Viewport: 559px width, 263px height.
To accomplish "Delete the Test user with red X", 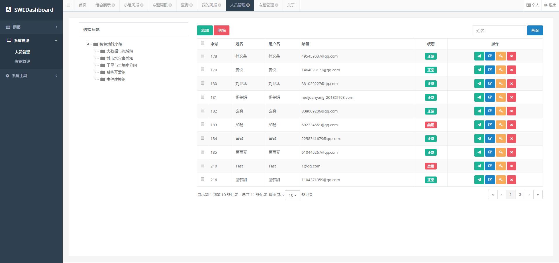I will (x=511, y=166).
